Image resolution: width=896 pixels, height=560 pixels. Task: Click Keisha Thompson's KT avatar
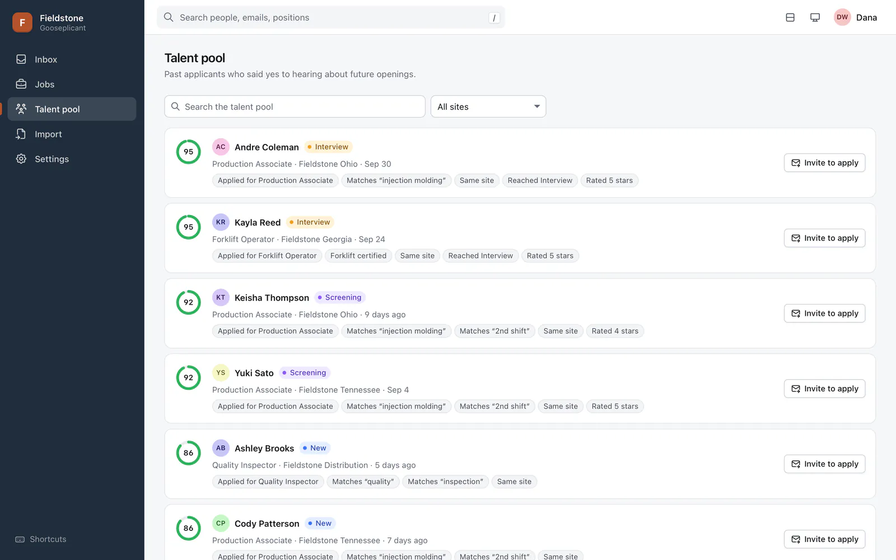pos(221,297)
